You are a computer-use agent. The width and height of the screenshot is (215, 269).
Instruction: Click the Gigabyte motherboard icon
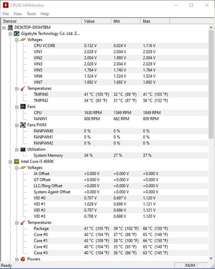click(x=17, y=33)
